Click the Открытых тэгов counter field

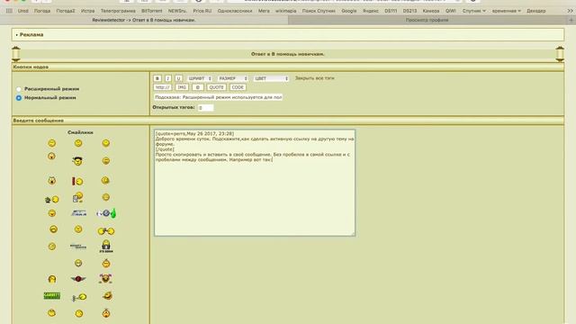[205, 108]
